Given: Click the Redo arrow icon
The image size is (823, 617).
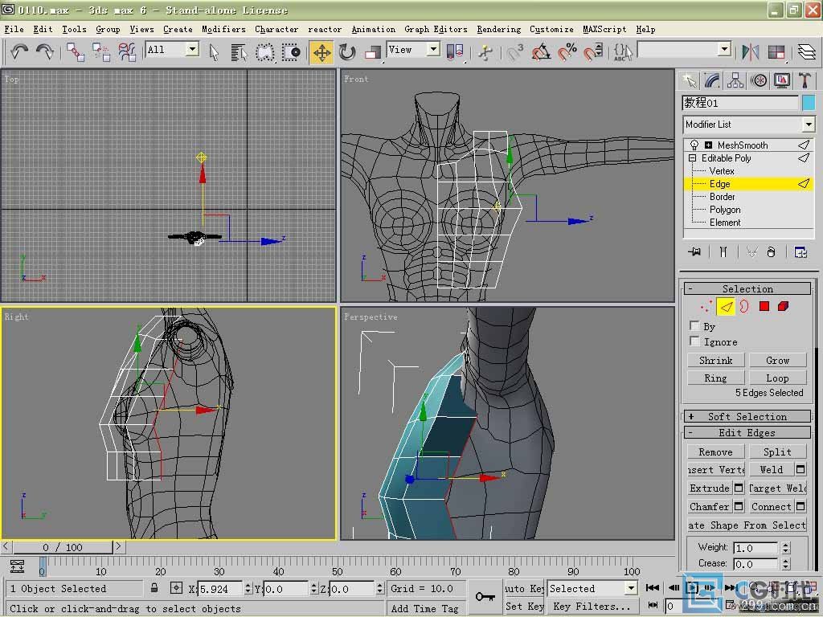Looking at the screenshot, I should pyautogui.click(x=45, y=51).
